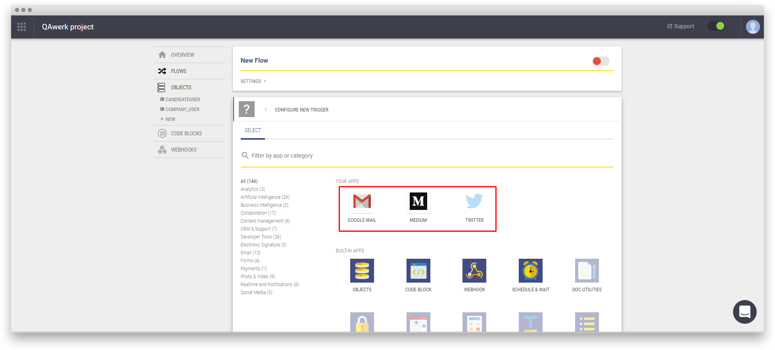The height and width of the screenshot is (350, 775).
Task: Click the QAwerk project title
Action: pos(68,27)
